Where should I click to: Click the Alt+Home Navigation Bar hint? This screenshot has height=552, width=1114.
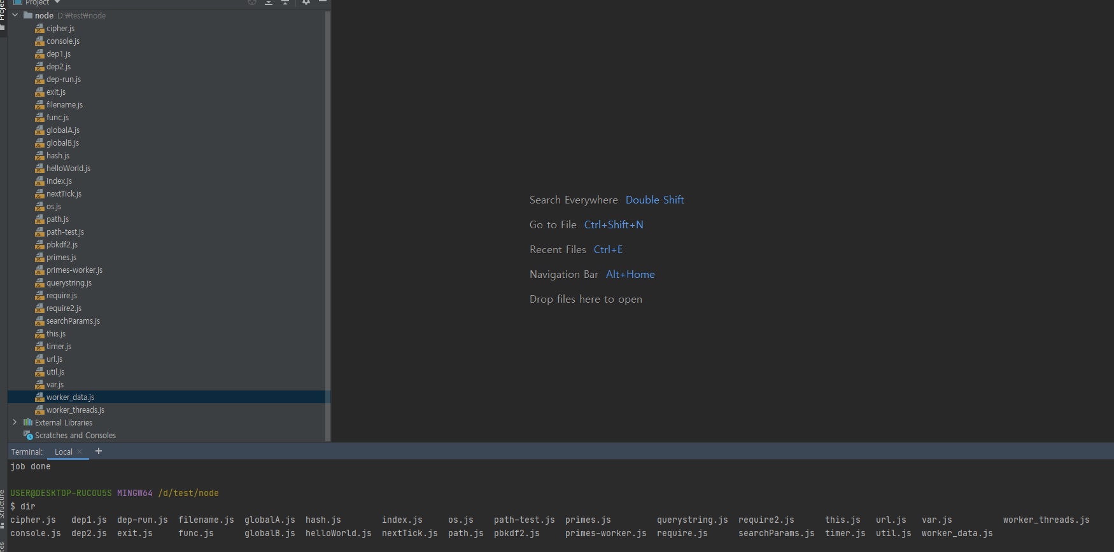(x=630, y=274)
